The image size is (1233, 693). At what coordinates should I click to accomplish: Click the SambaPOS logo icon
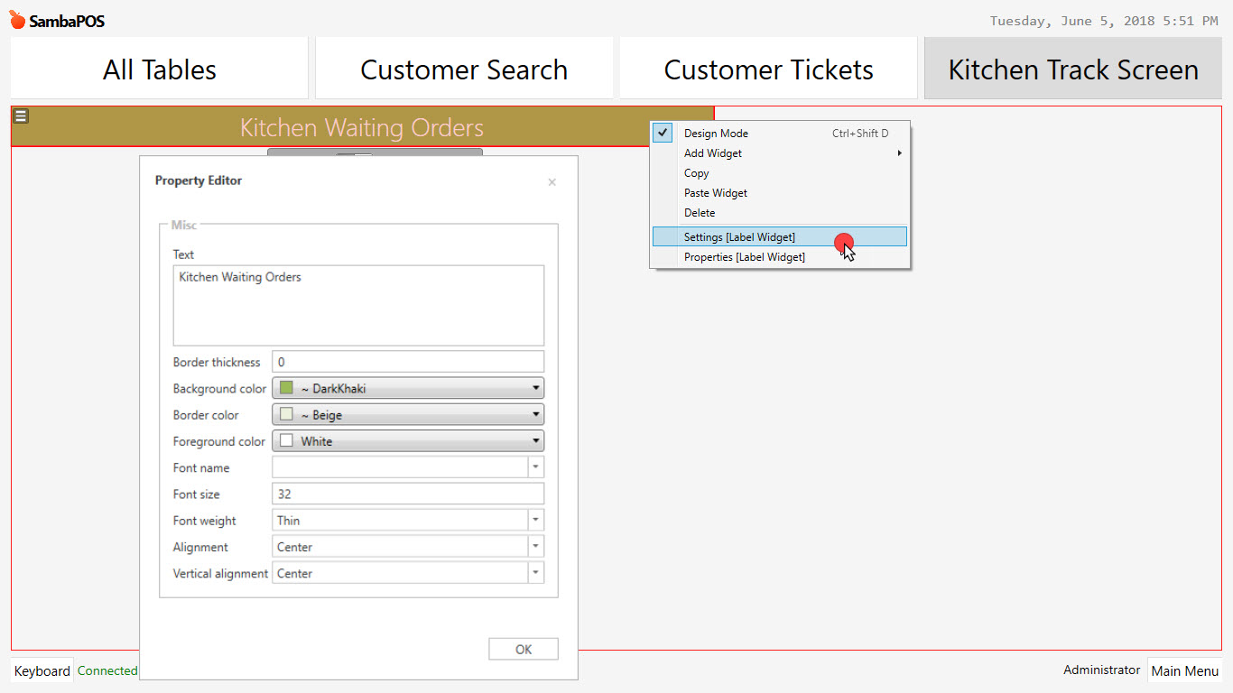pyautogui.click(x=16, y=18)
